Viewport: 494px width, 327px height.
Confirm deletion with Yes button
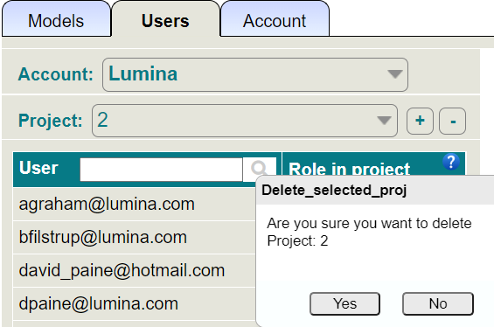pyautogui.click(x=345, y=303)
